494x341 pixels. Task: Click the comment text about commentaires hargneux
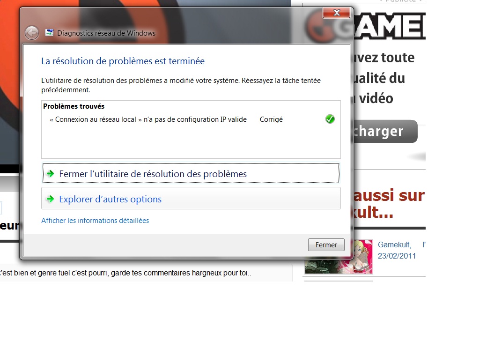pyautogui.click(x=126, y=273)
